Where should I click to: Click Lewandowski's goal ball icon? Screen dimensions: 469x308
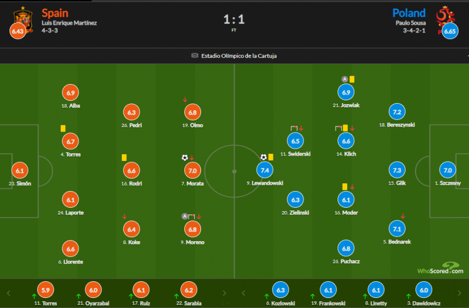263,157
